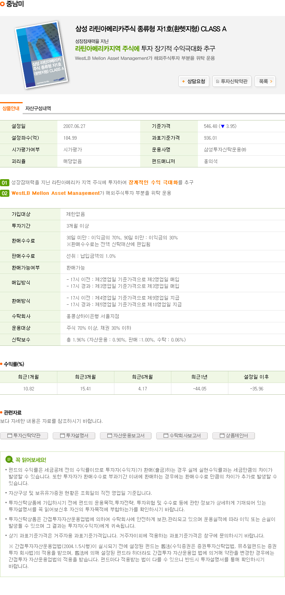Image resolution: width=285 pixels, height=595 pixels.
Task: Go back via the 목록 button
Action: pos(265,81)
